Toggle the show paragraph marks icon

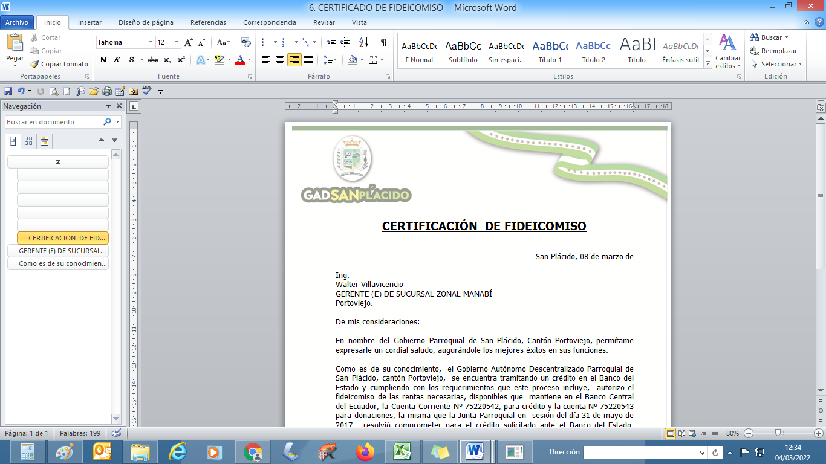383,42
